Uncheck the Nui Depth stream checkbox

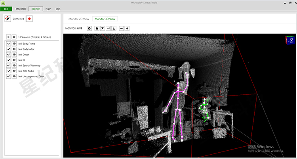click(x=8, y=54)
